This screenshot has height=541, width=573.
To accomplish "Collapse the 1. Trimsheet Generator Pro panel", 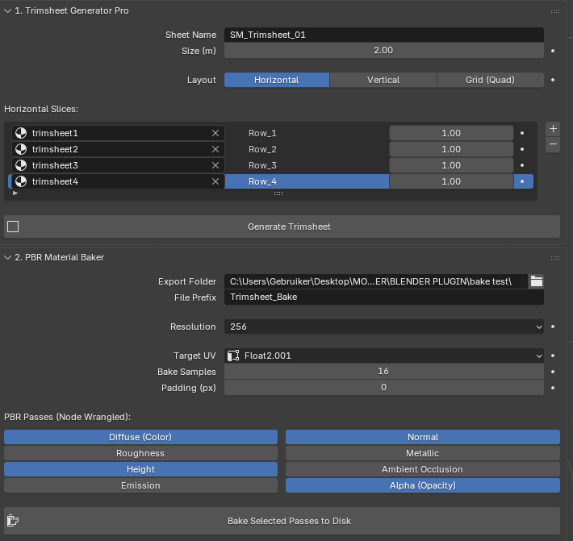I will click(x=8, y=11).
